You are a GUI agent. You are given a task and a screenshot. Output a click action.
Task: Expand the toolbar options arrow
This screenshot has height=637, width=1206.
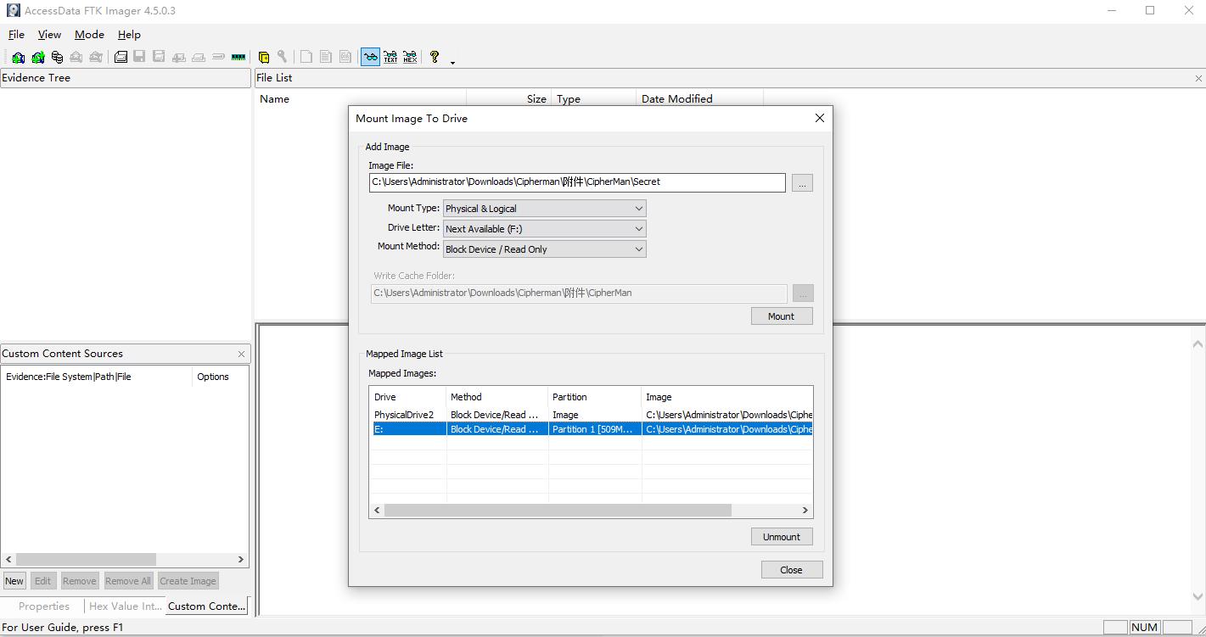(452, 62)
